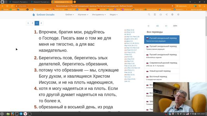The height and width of the screenshot is (116, 207).
Task: Click the 100% zoom value
Action: [x=175, y=26]
